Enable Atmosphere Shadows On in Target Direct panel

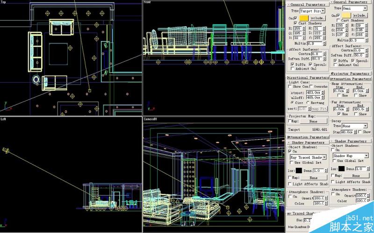click(x=290, y=197)
